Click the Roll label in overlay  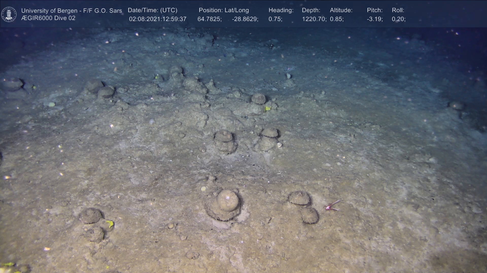point(398,10)
